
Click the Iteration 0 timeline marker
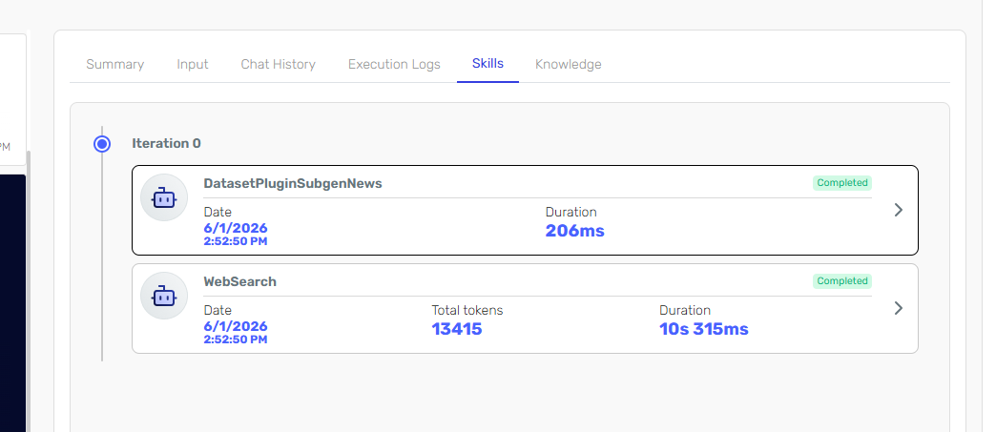(102, 144)
